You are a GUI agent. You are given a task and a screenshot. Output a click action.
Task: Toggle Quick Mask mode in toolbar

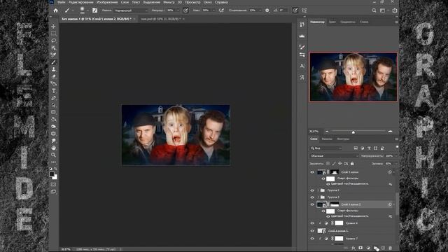pyautogui.click(x=53, y=185)
